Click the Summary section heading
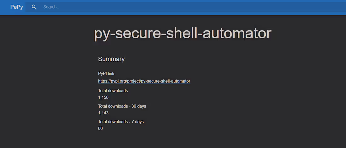This screenshot has width=346, height=148. [x=111, y=59]
